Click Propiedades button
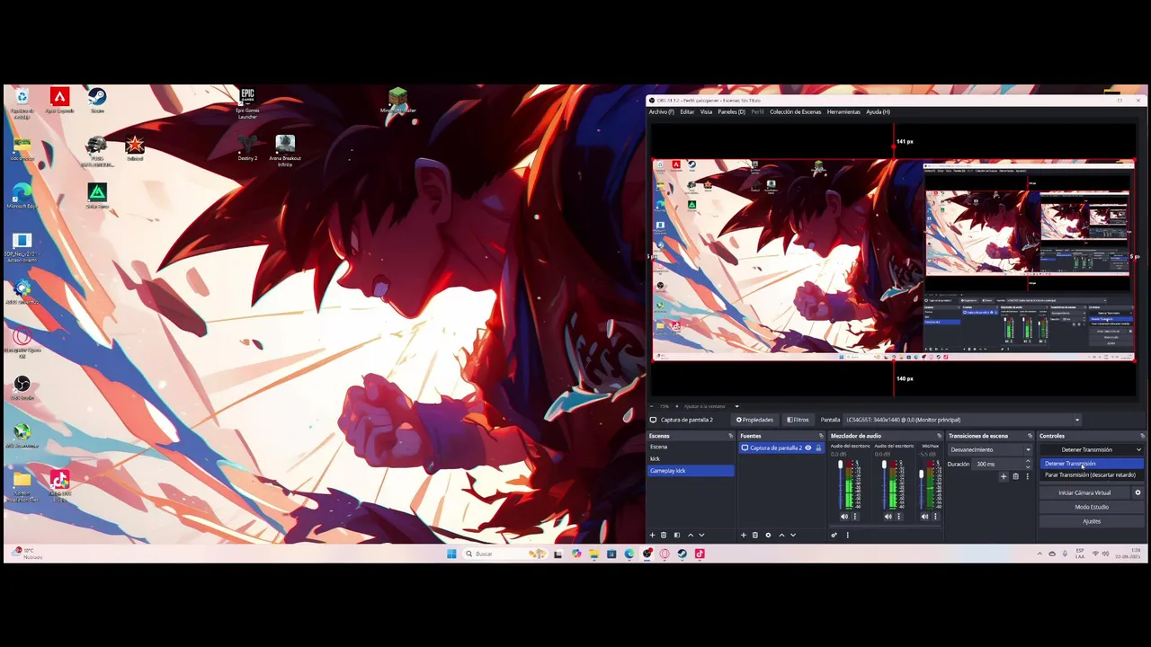Screen dimensions: 1151x647 click(754, 420)
